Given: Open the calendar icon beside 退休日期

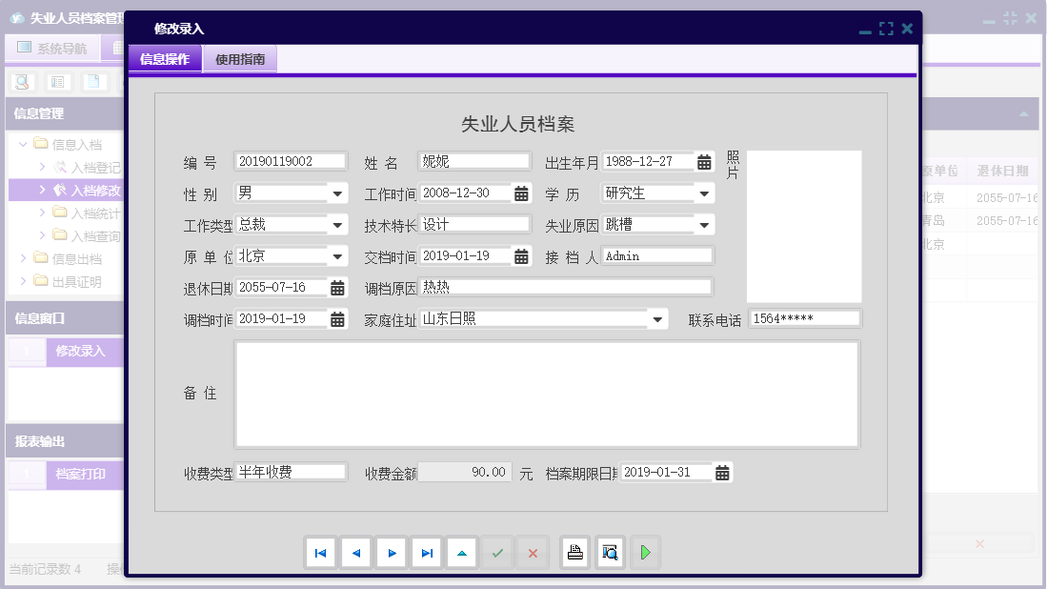Looking at the screenshot, I should point(337,286).
